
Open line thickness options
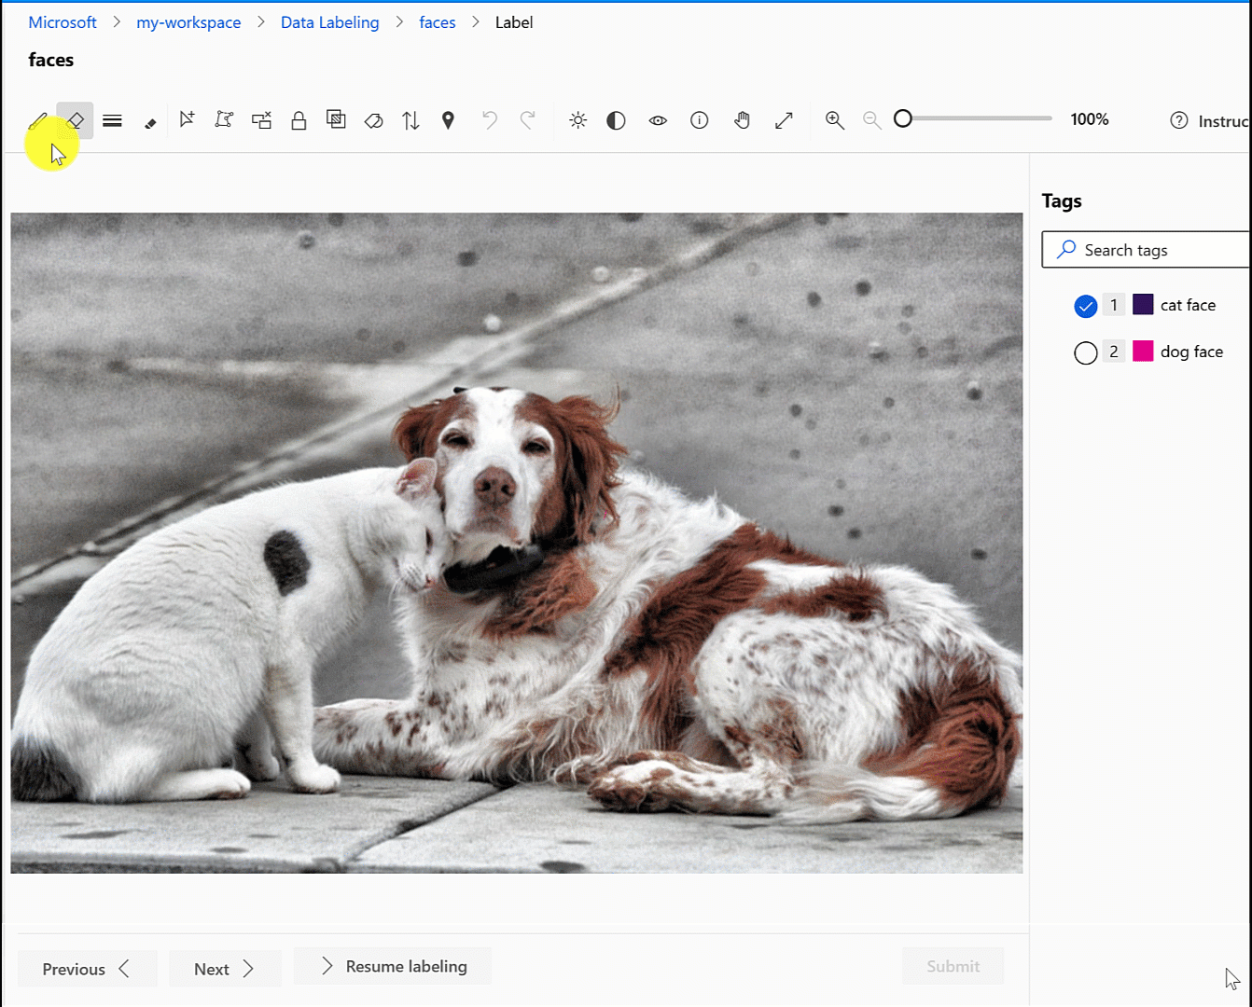(112, 120)
